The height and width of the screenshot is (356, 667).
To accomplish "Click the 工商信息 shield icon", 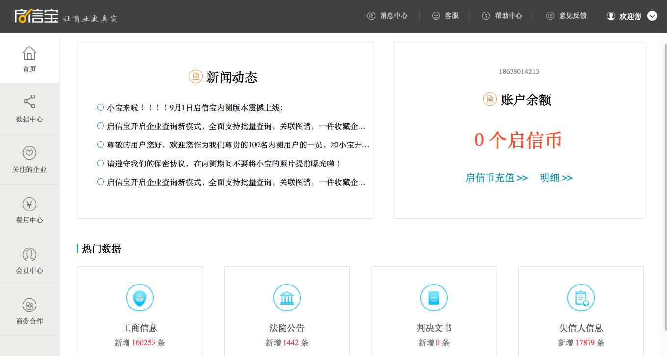I will [x=140, y=298].
